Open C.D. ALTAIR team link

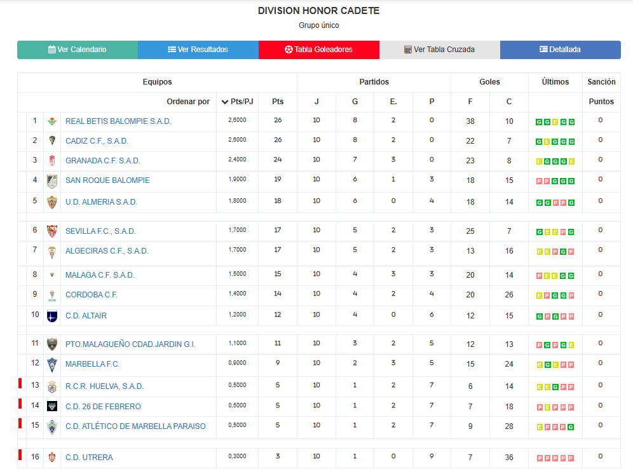pyautogui.click(x=86, y=316)
